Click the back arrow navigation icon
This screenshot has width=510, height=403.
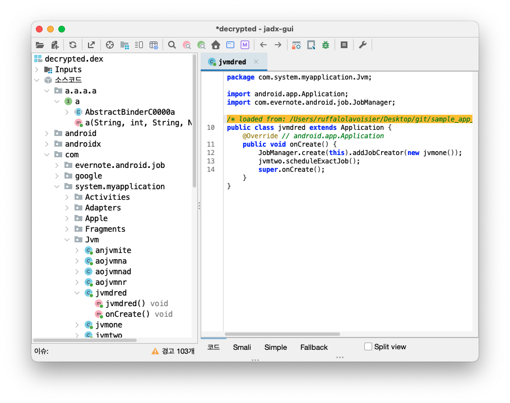(x=263, y=45)
